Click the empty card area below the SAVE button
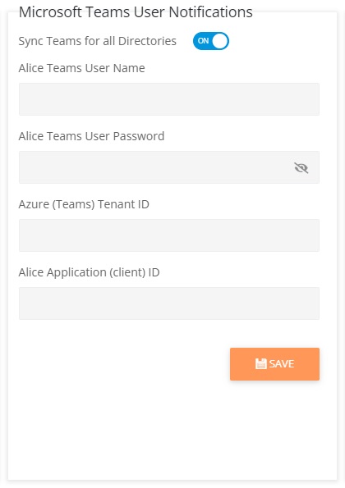This screenshot has width=345, height=488. (x=172, y=430)
